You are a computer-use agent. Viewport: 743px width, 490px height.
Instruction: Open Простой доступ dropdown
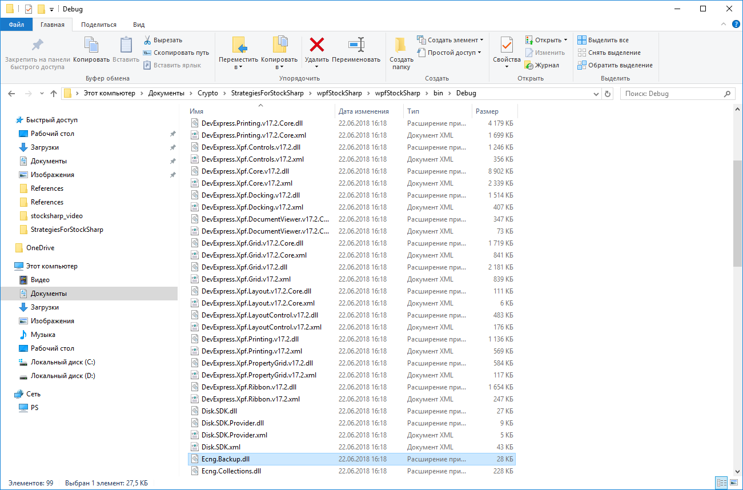(449, 53)
